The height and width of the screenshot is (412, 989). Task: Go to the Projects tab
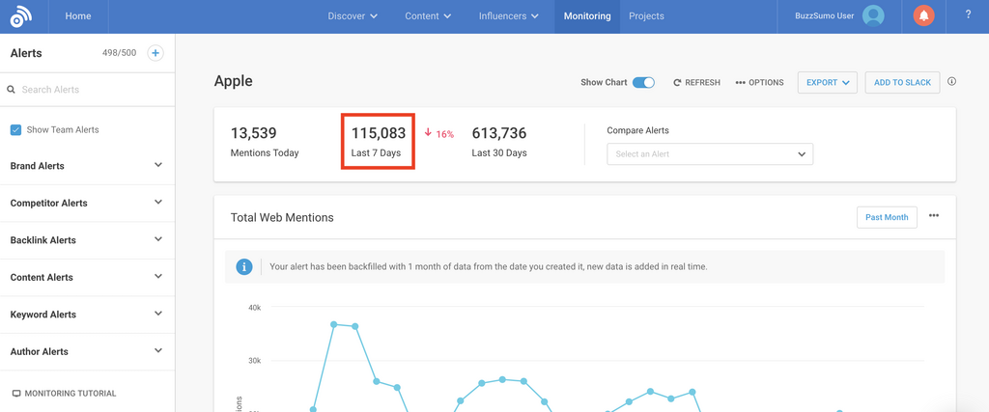(x=646, y=16)
